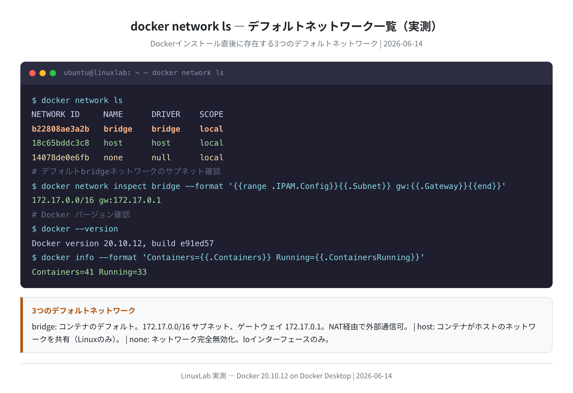This screenshot has height=393, width=573.
Task: Click the 'host' name cell
Action: click(x=113, y=143)
